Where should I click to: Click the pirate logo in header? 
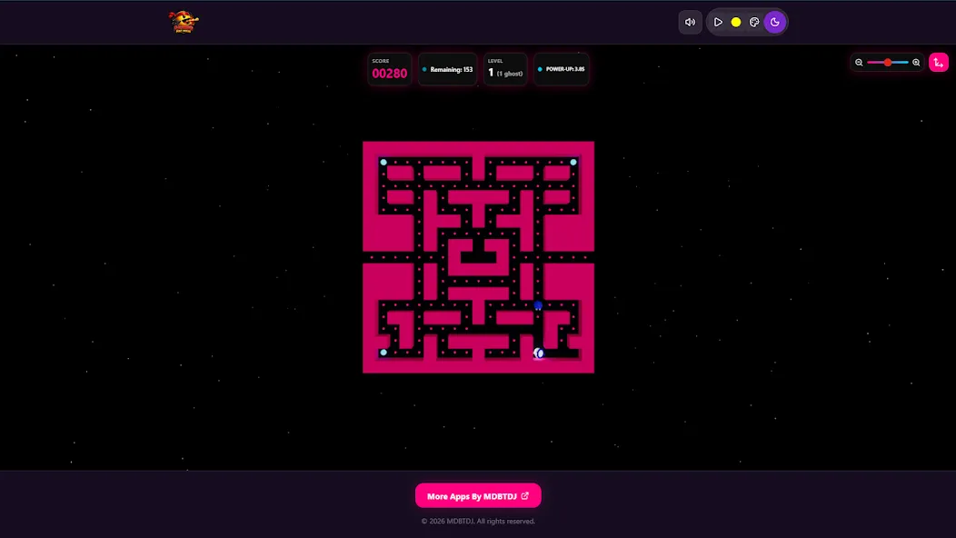[x=184, y=22]
